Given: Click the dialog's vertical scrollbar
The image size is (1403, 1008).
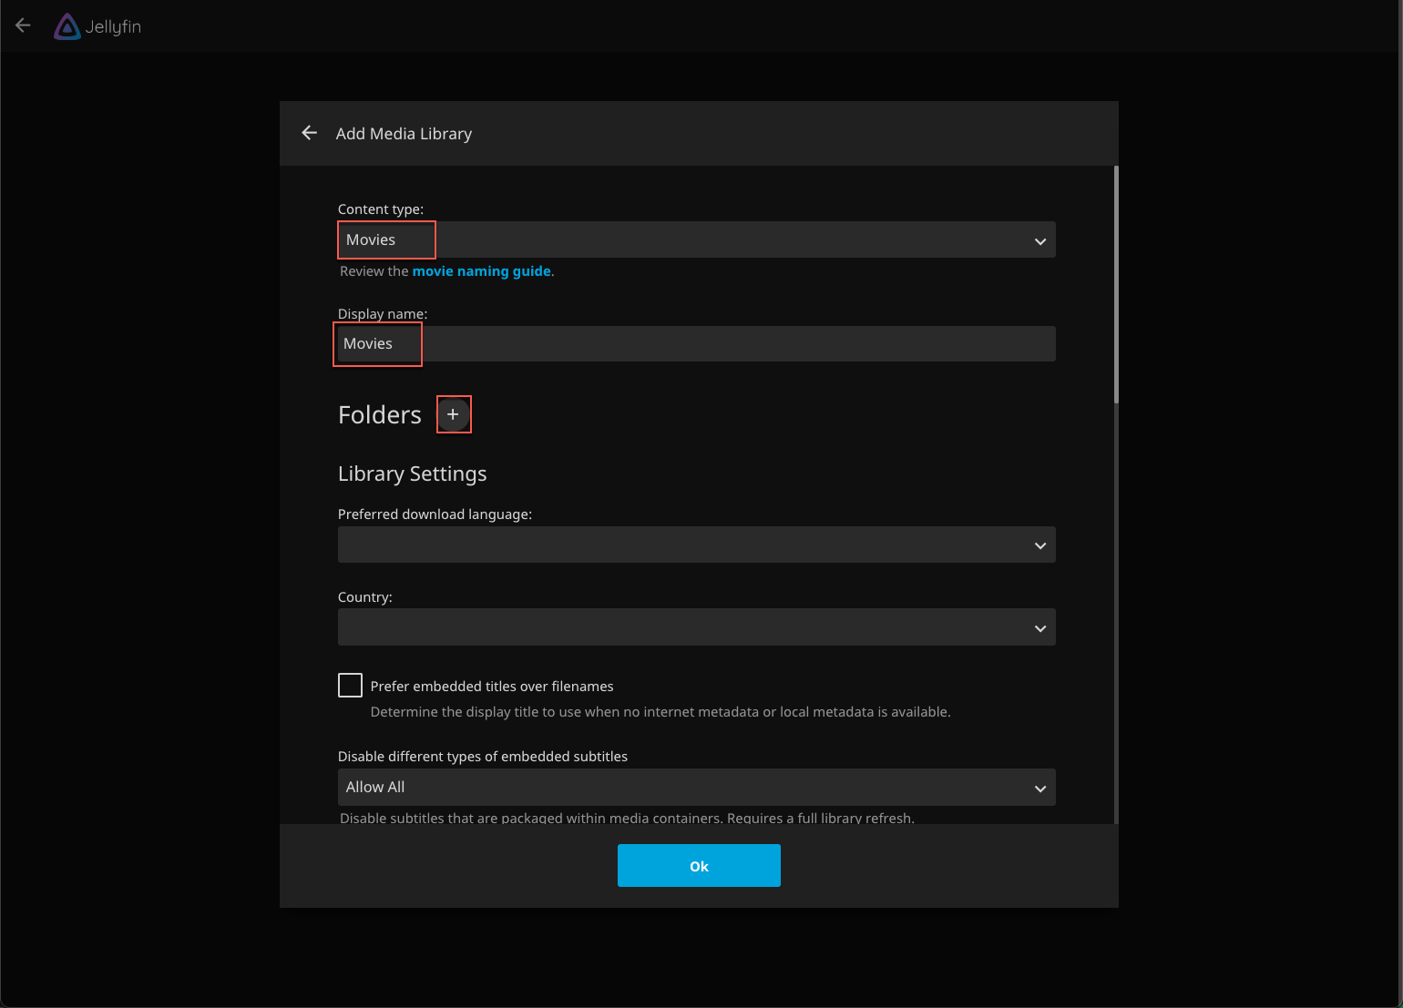Looking at the screenshot, I should pyautogui.click(x=1116, y=284).
